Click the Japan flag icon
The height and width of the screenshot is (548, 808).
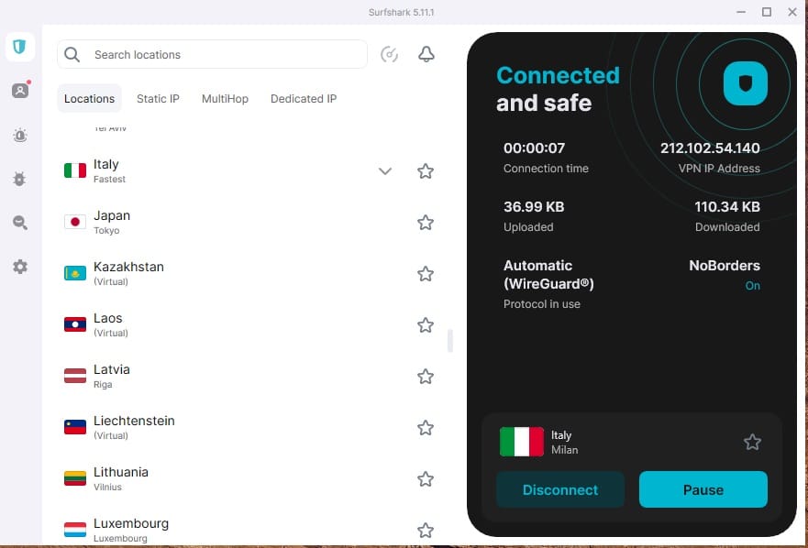point(75,222)
